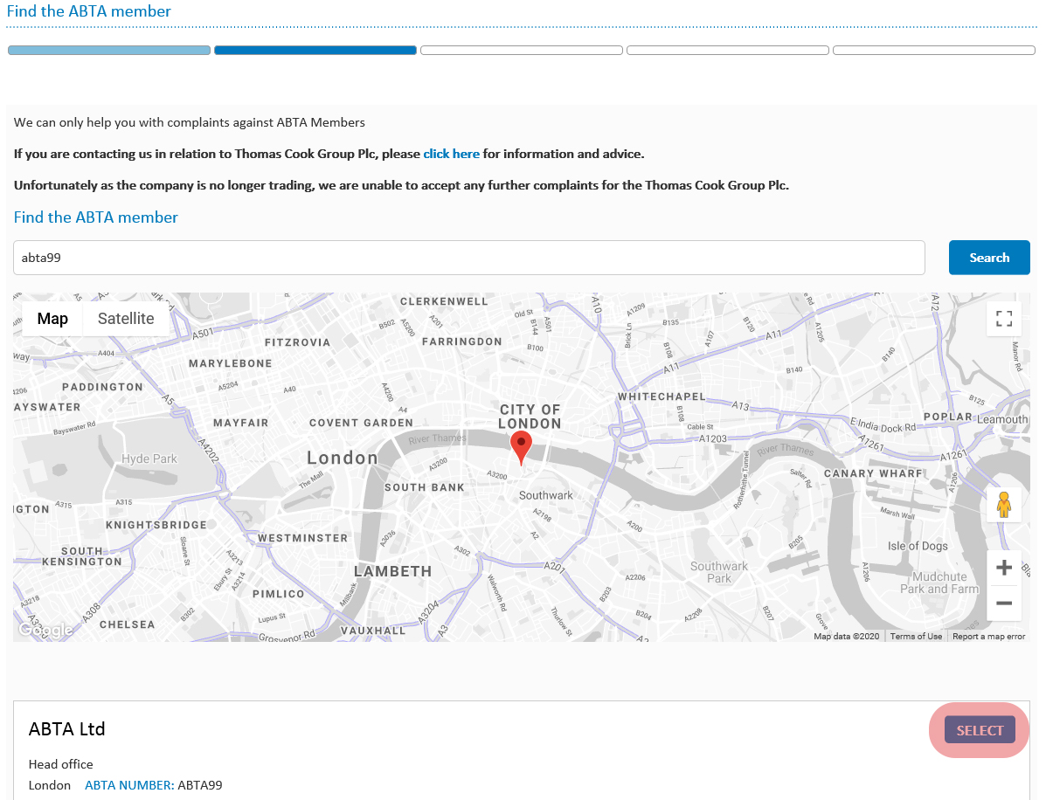This screenshot has height=800, width=1046.
Task: Click the 'Head office' text
Action: (x=60, y=764)
